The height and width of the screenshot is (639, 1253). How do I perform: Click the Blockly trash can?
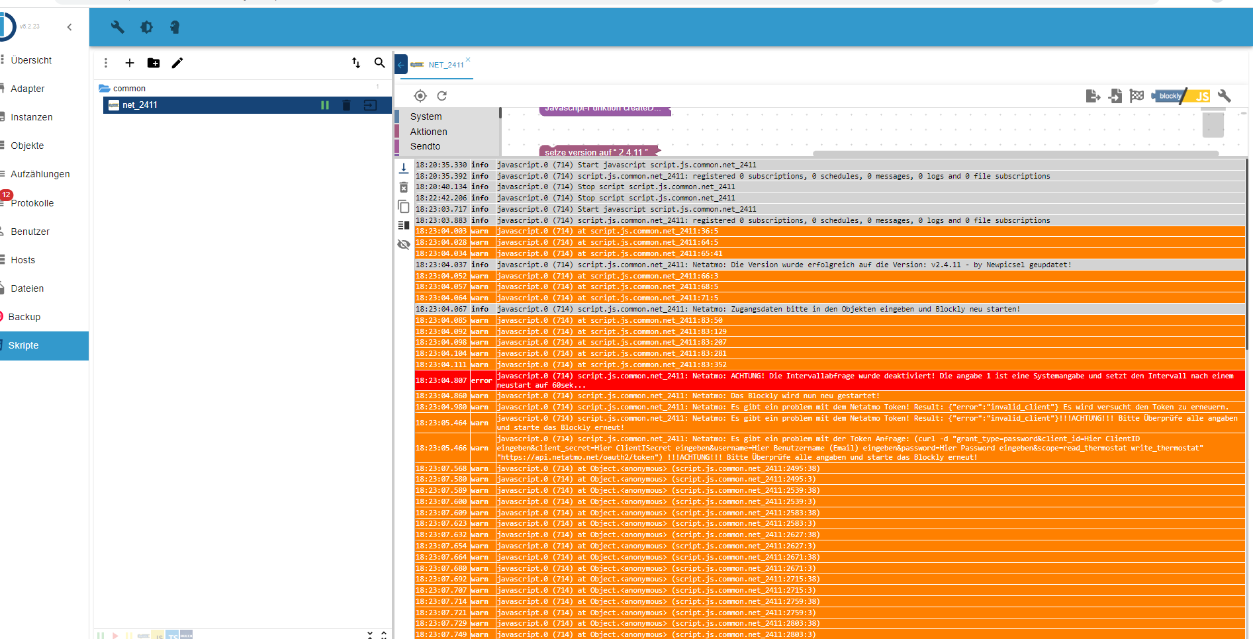pyautogui.click(x=1213, y=122)
